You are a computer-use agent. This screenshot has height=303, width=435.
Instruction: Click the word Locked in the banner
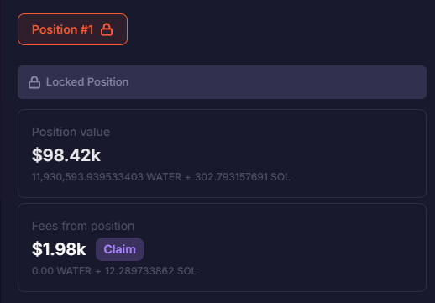pos(65,82)
